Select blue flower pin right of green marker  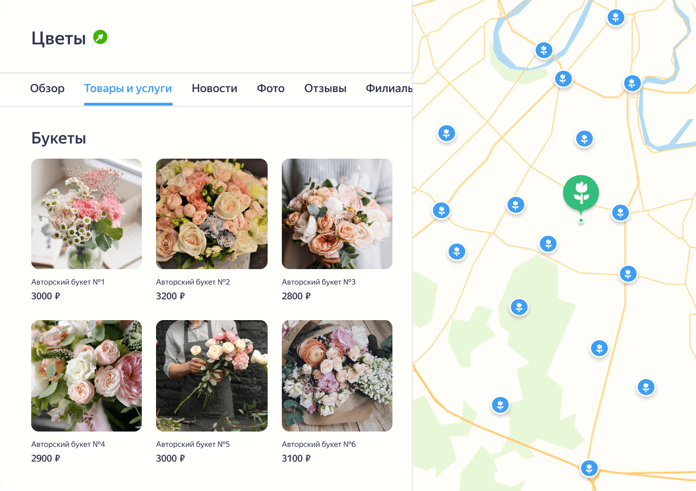[x=620, y=213]
